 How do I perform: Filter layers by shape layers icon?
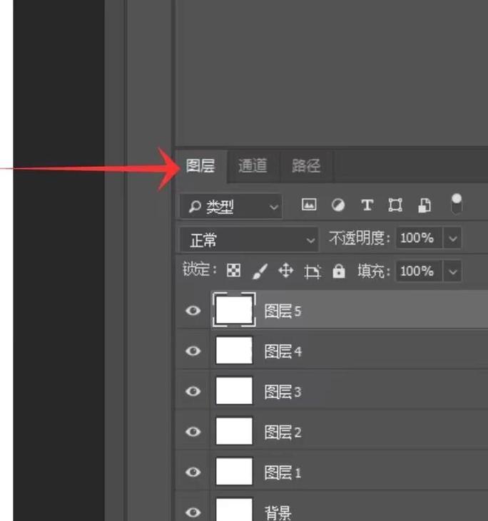(x=395, y=205)
